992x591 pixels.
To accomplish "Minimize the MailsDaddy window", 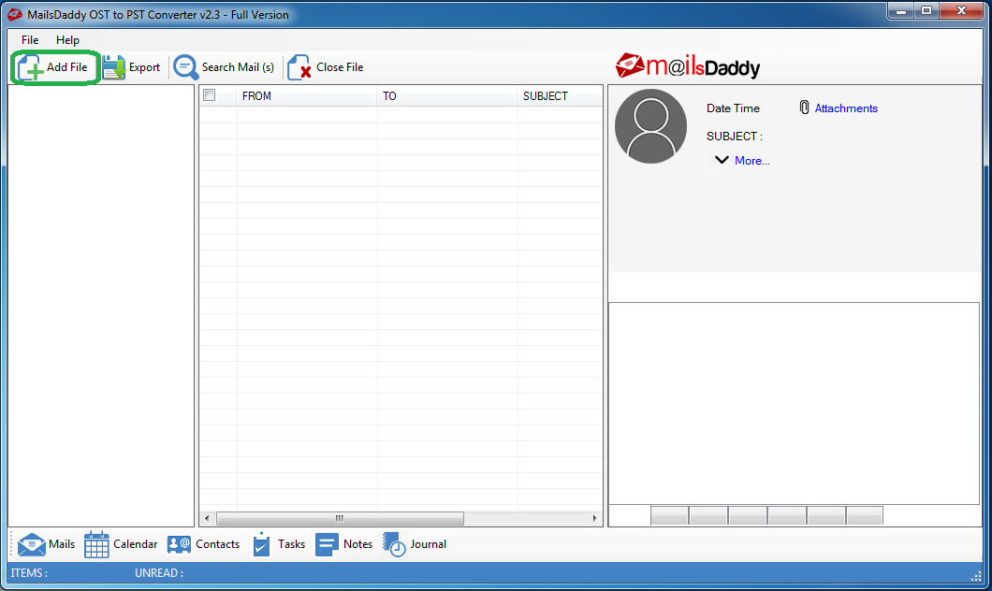I will point(901,10).
